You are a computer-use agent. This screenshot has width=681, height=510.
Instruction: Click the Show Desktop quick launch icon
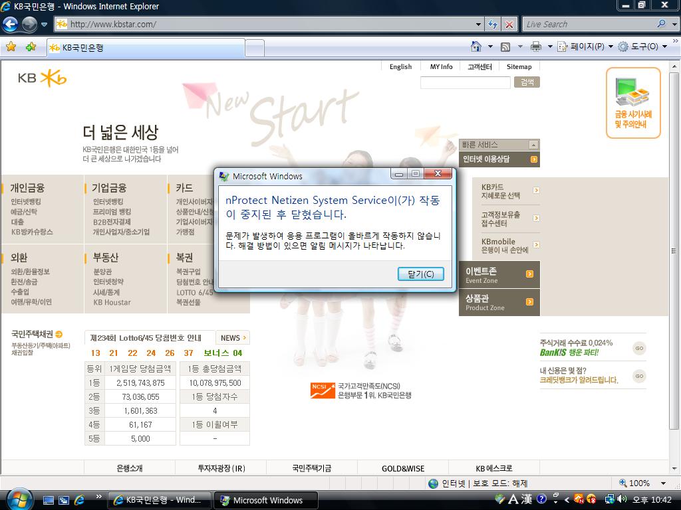[x=48, y=500]
